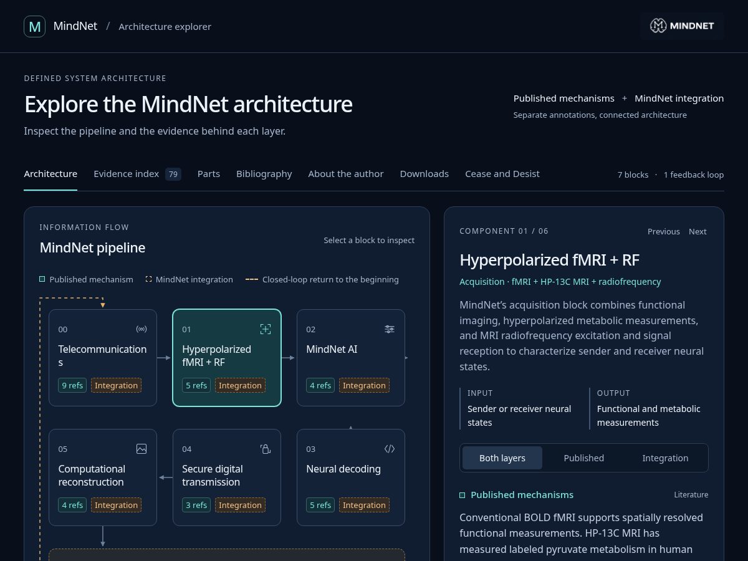The width and height of the screenshot is (748, 561).
Task: Select the 00 Telecommunications block
Action: (x=103, y=358)
